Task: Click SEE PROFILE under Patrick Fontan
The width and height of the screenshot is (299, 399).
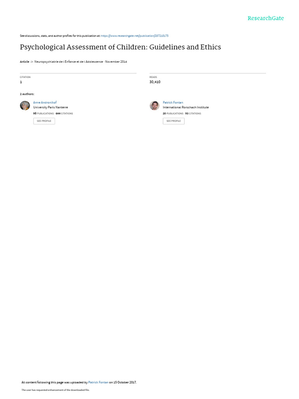Action: 174,121
